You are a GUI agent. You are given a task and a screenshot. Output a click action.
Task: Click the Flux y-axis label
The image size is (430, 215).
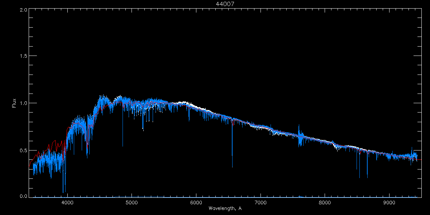click(14, 103)
